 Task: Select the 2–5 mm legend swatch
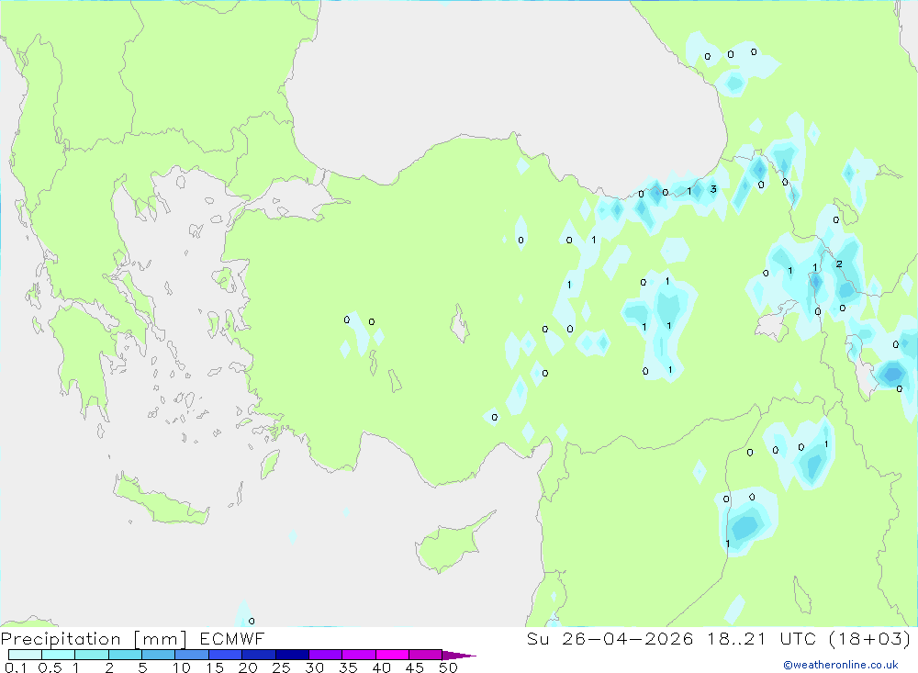(x=125, y=655)
